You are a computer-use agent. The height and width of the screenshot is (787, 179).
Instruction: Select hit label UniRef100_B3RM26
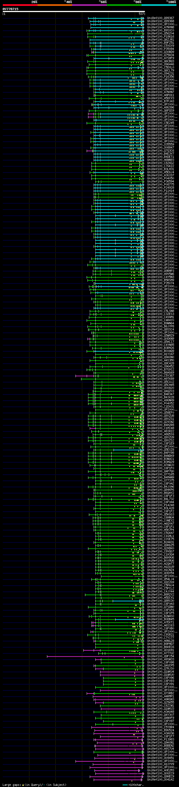(x=160, y=348)
